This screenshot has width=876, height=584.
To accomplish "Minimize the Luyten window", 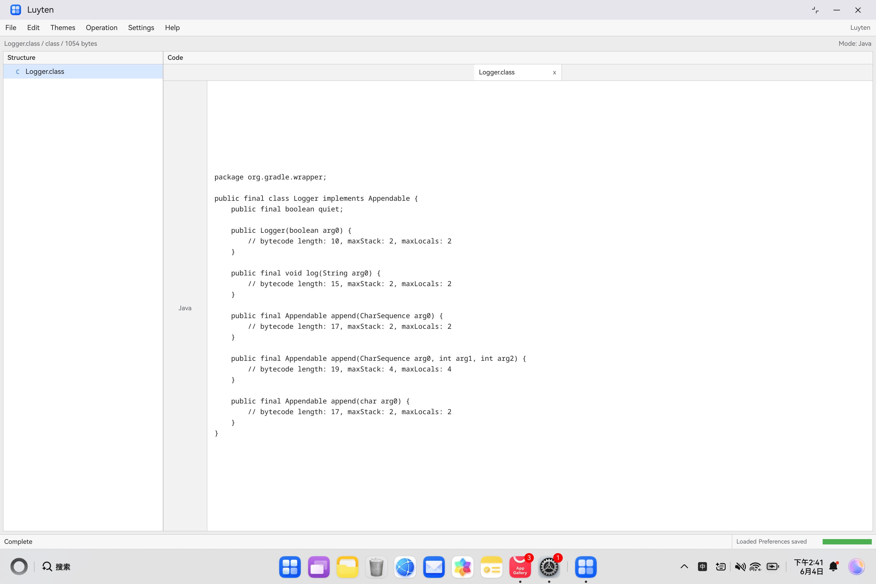I will tap(836, 10).
